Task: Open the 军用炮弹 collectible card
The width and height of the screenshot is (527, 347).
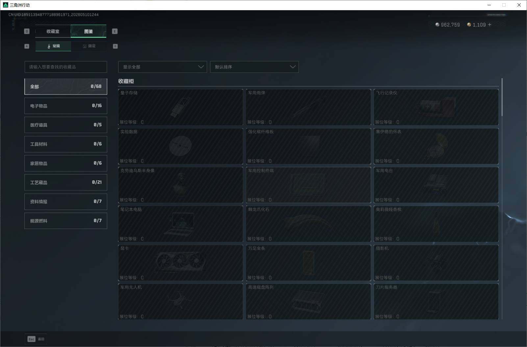Action: [x=308, y=107]
